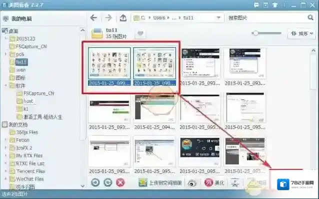Select the wen folder in tree

21,70
